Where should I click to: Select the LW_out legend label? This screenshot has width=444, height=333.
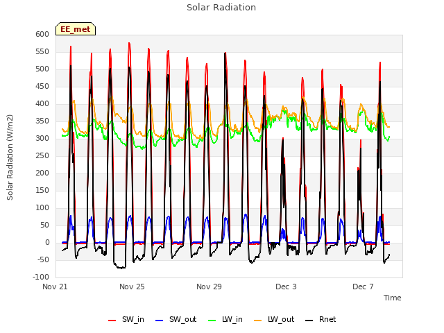[281, 320]
